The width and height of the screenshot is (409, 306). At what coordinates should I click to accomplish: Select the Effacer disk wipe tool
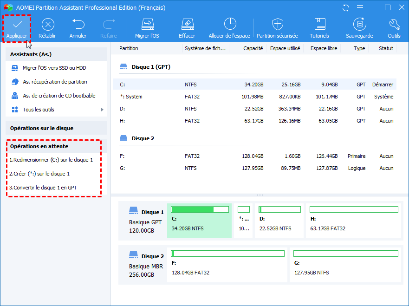187,25
